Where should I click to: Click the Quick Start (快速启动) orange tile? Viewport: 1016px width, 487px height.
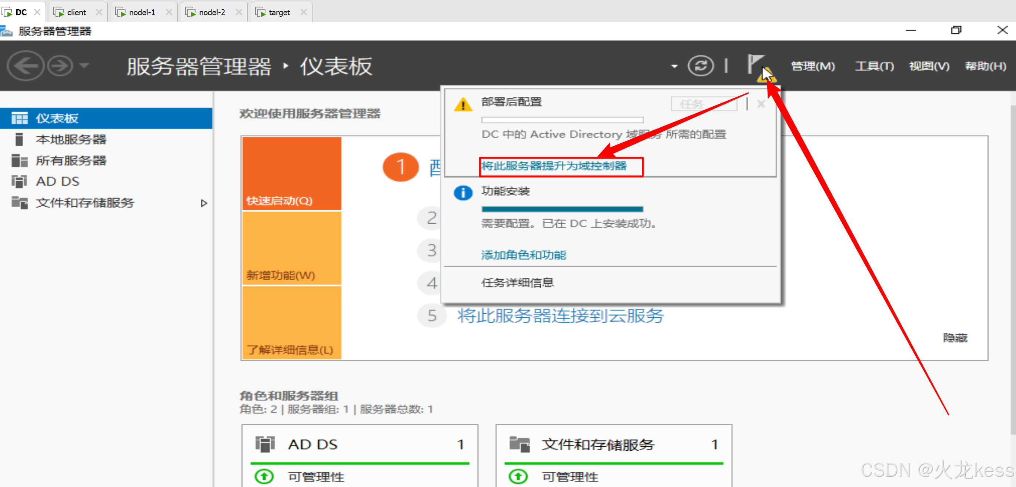tap(291, 174)
